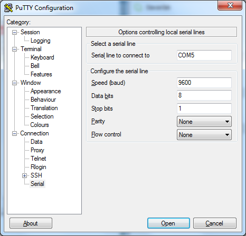Select Proxy in the category tree
The image size is (246, 236).
(x=37, y=150)
